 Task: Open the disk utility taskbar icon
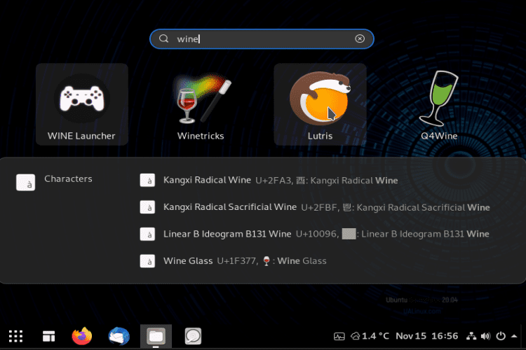pos(193,336)
